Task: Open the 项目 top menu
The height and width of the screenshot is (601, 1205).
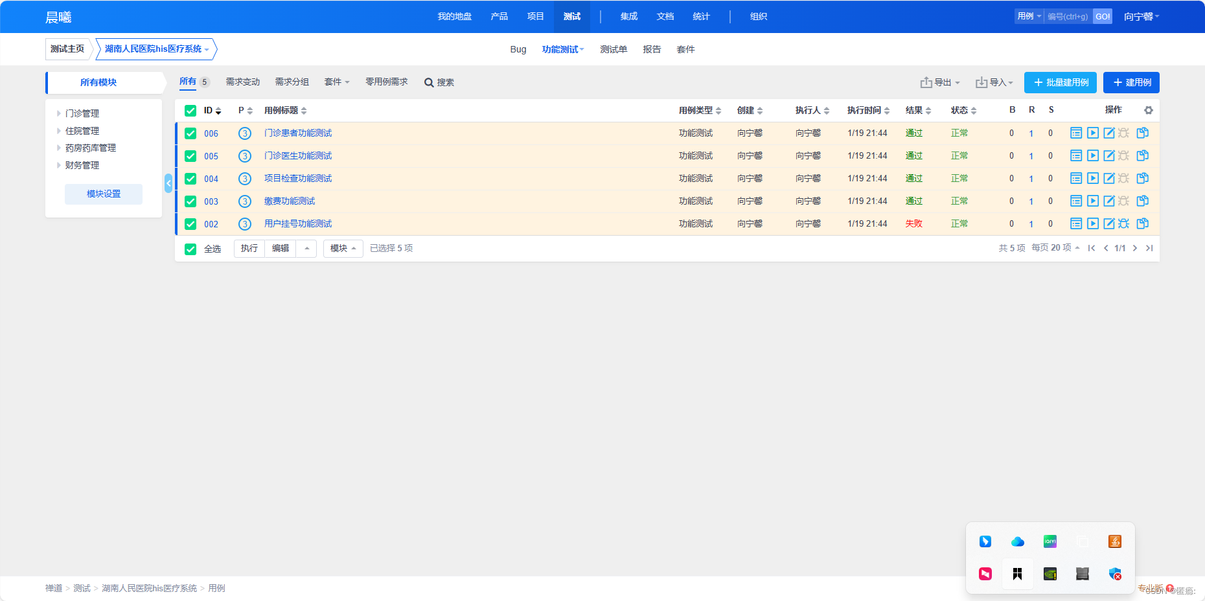Action: [x=536, y=16]
